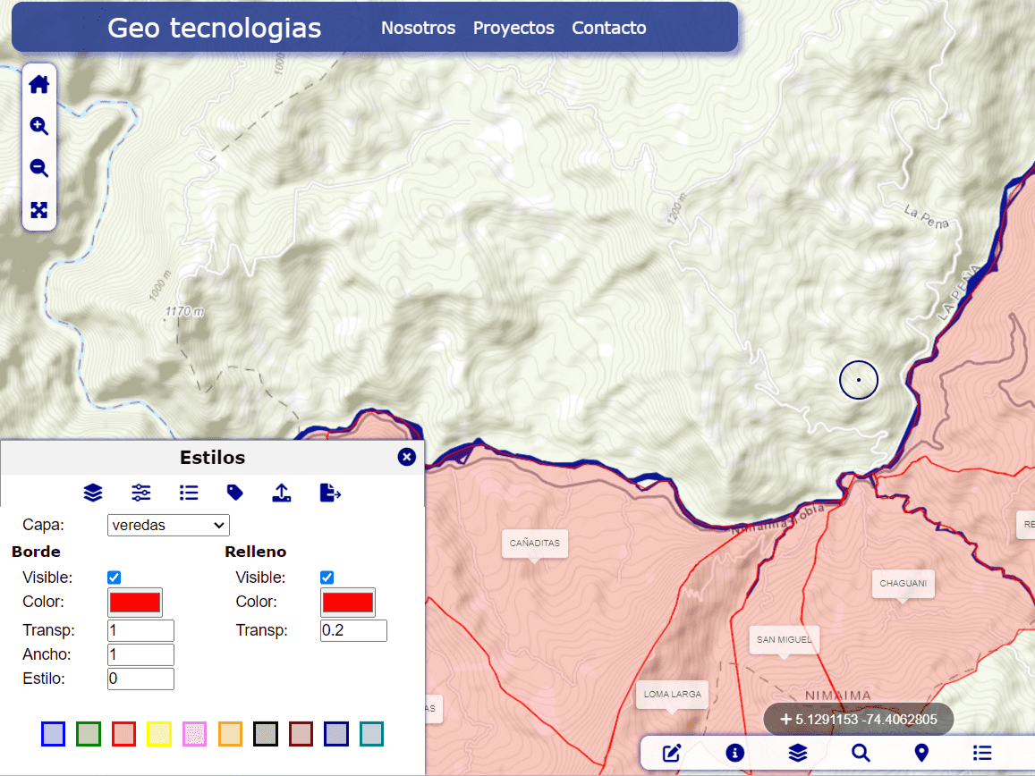
Task: Activate the fullscreen icon on the map toolbar
Action: [x=39, y=211]
